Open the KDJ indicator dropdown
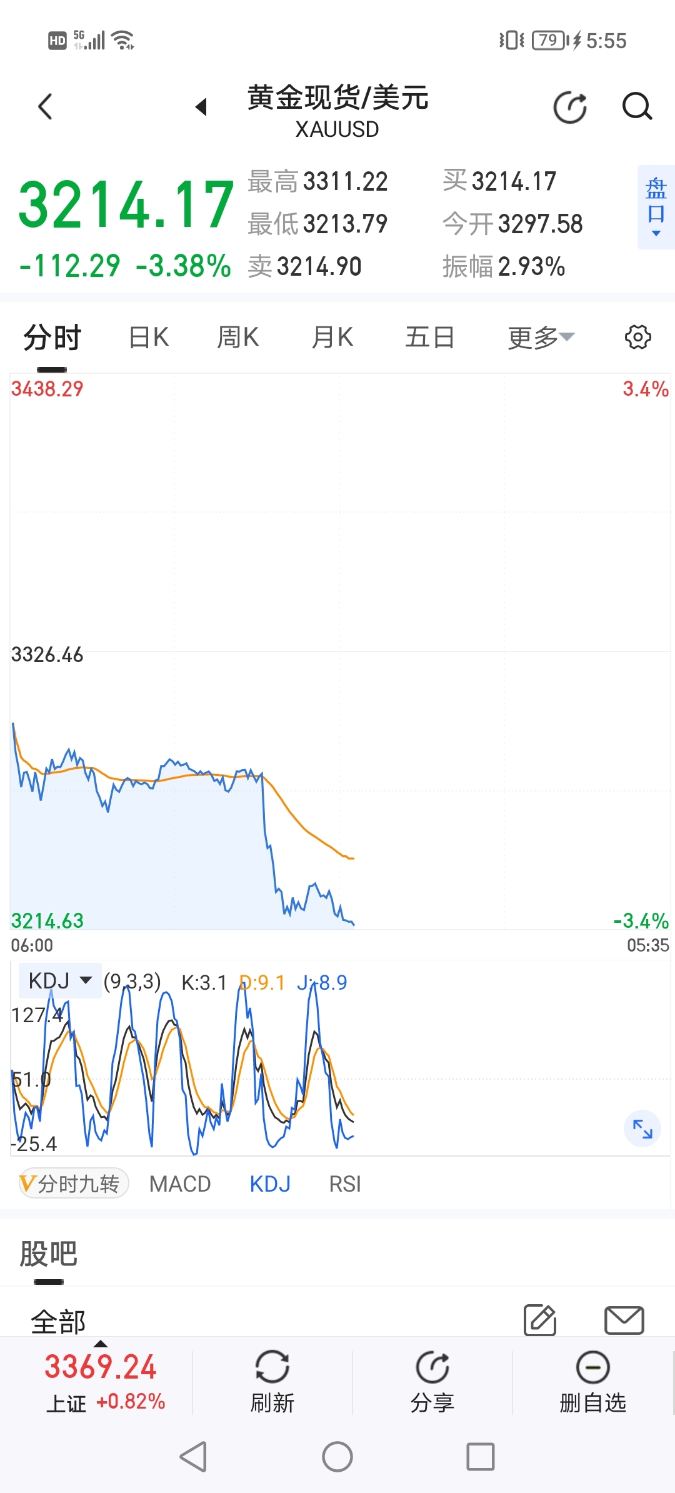This screenshot has width=675, height=1493. click(61, 980)
